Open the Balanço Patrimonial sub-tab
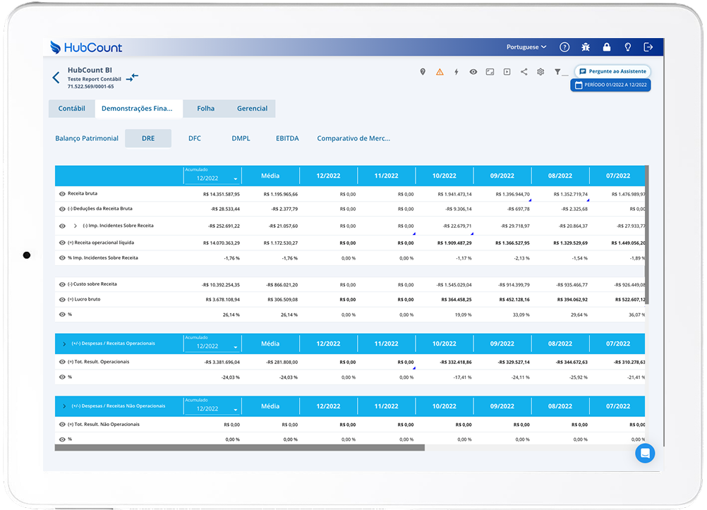 (87, 138)
